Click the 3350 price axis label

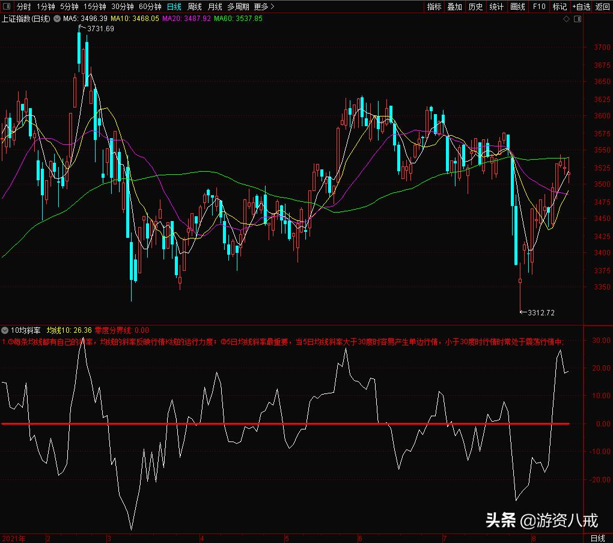[602, 287]
